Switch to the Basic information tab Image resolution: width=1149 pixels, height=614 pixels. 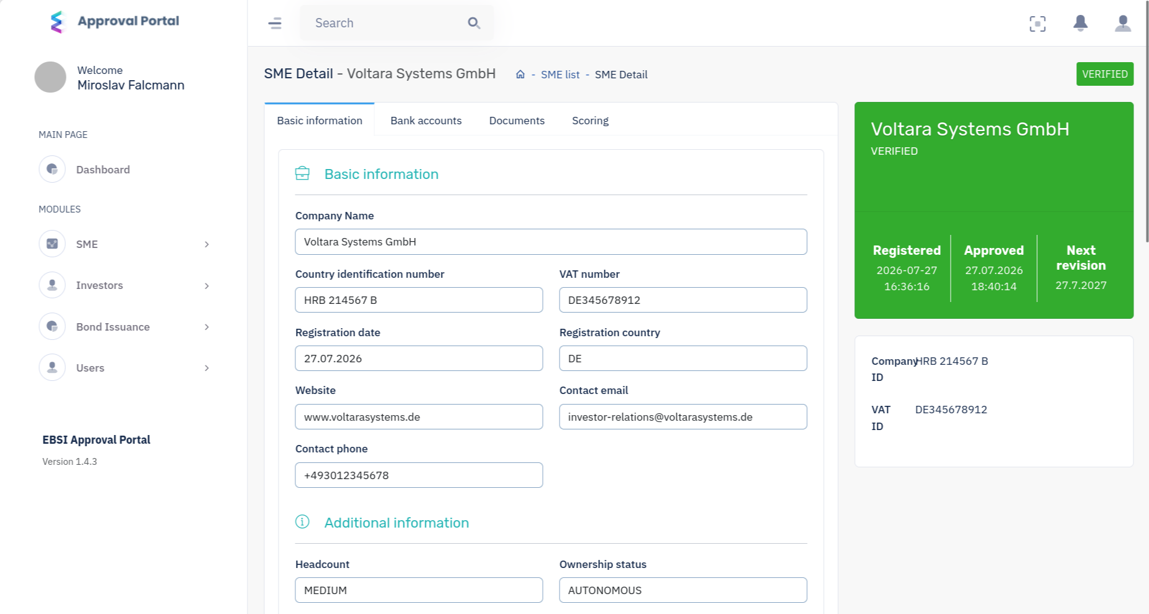point(320,120)
